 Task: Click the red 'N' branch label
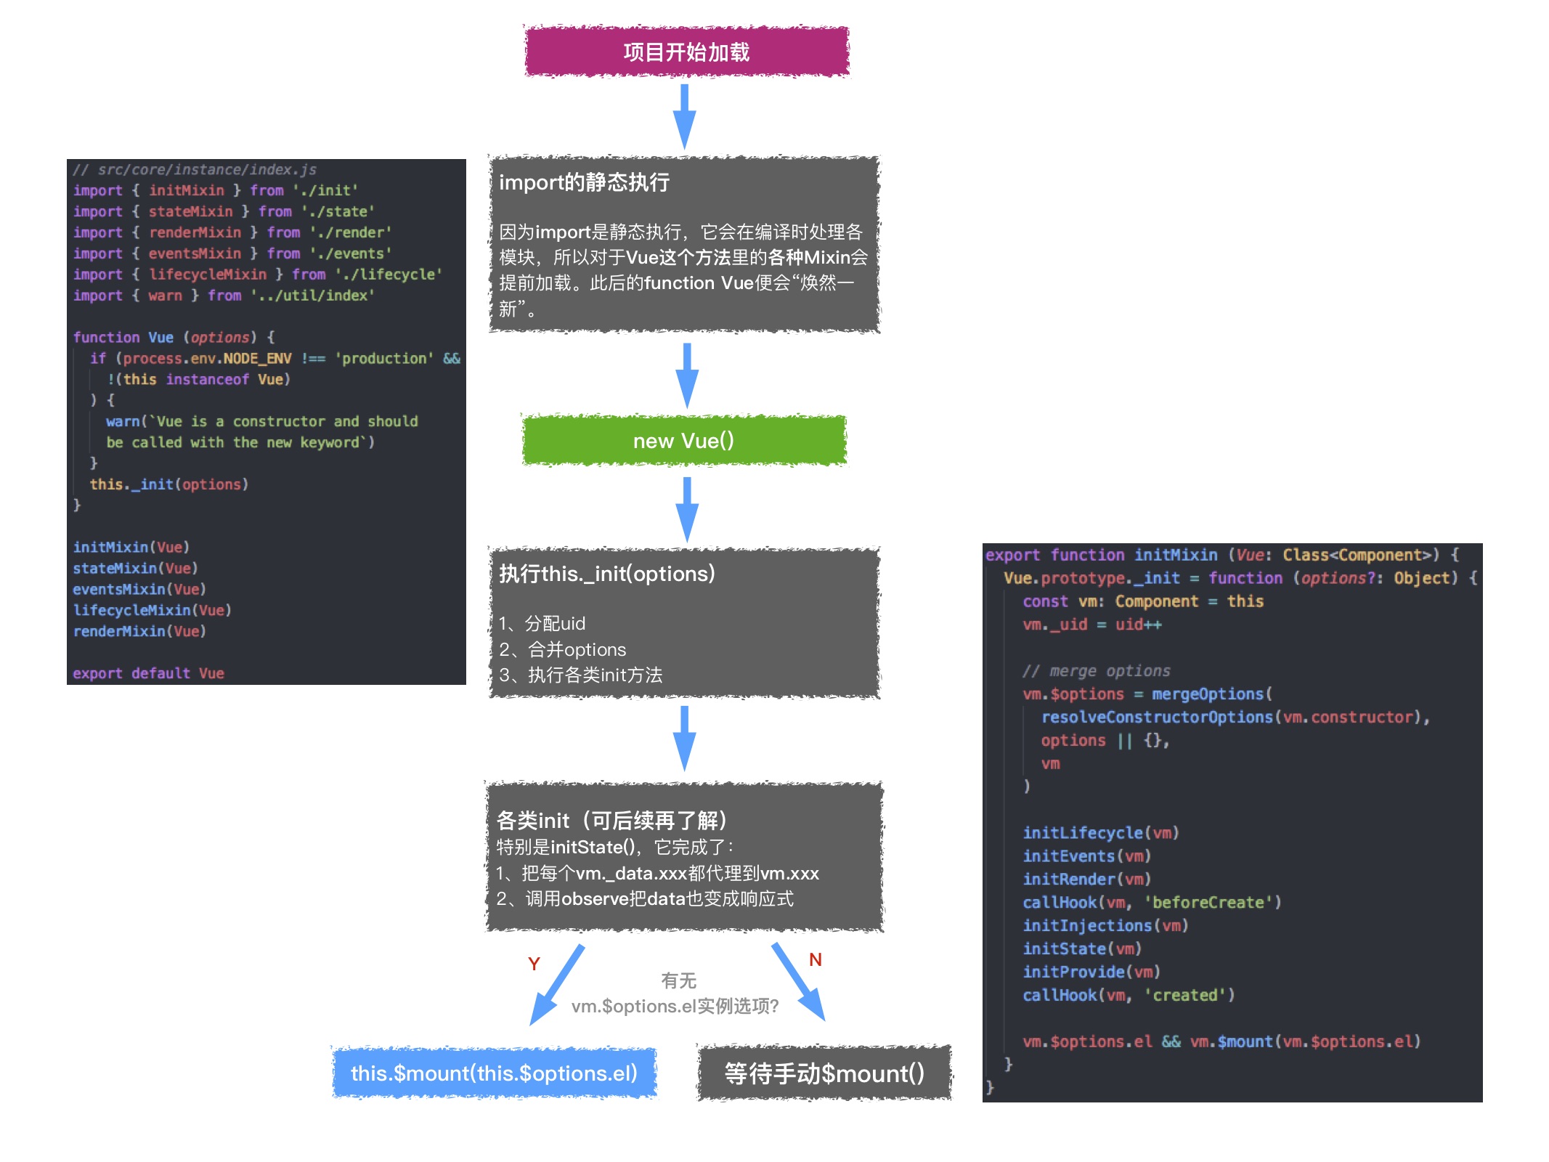coord(815,959)
